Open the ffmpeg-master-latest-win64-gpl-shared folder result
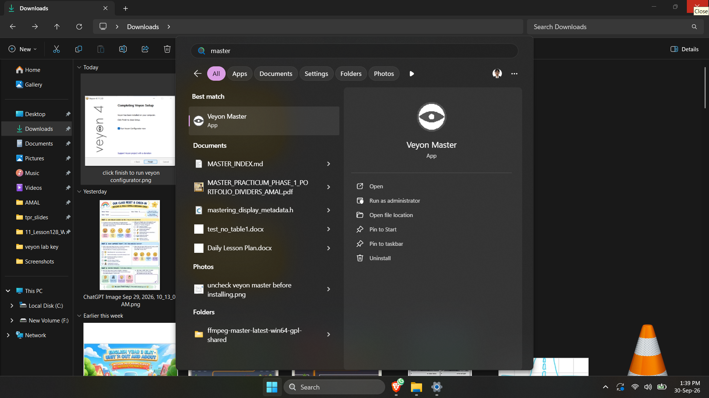 pyautogui.click(x=264, y=335)
